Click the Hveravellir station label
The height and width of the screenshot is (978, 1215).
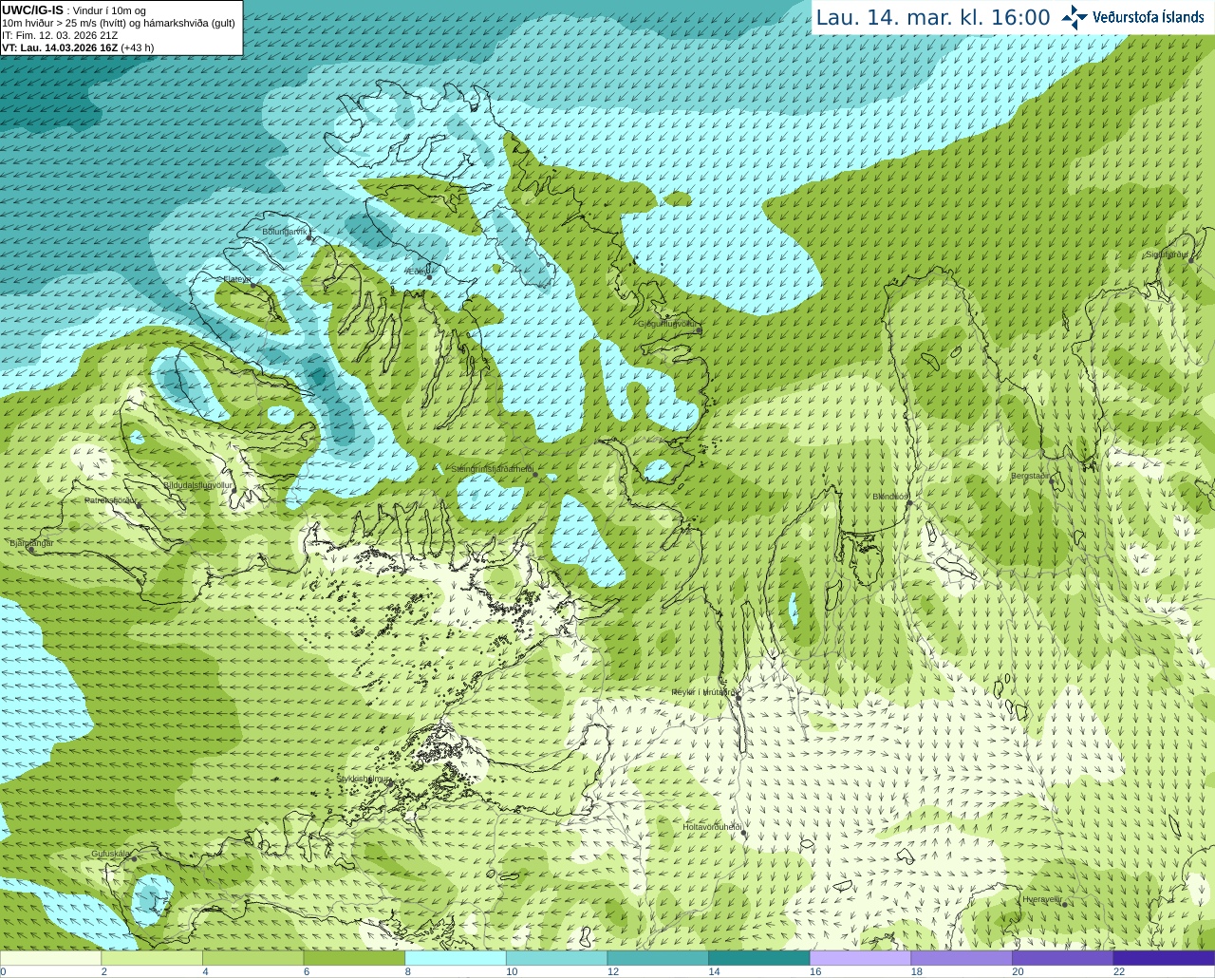click(x=1041, y=898)
